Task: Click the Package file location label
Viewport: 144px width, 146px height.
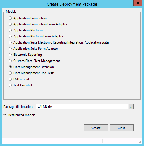Action: (18, 107)
